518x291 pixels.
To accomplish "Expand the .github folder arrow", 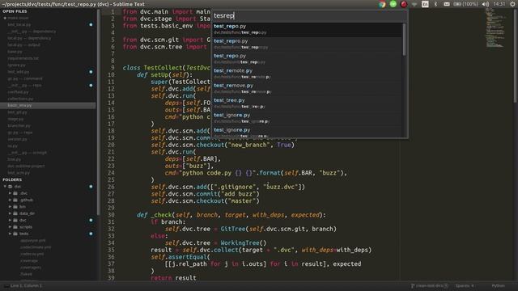I will pos(10,200).
